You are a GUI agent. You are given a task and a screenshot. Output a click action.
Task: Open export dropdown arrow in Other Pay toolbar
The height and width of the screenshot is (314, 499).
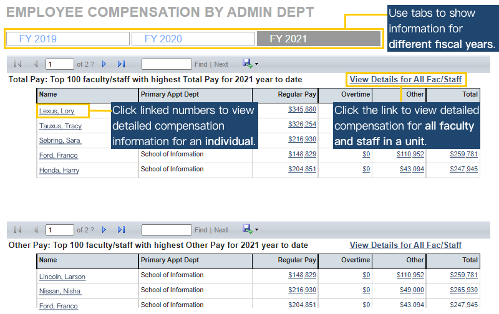[x=256, y=229]
